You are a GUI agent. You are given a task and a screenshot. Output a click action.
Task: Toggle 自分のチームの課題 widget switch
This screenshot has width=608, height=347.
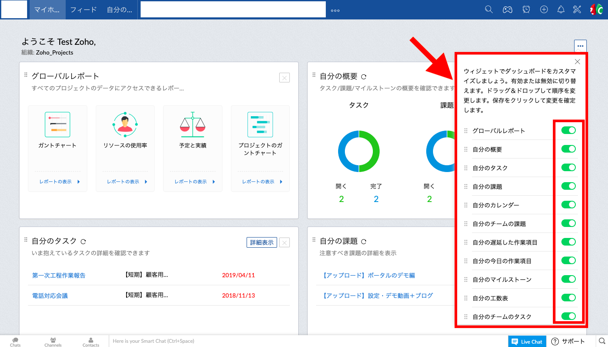[569, 223]
